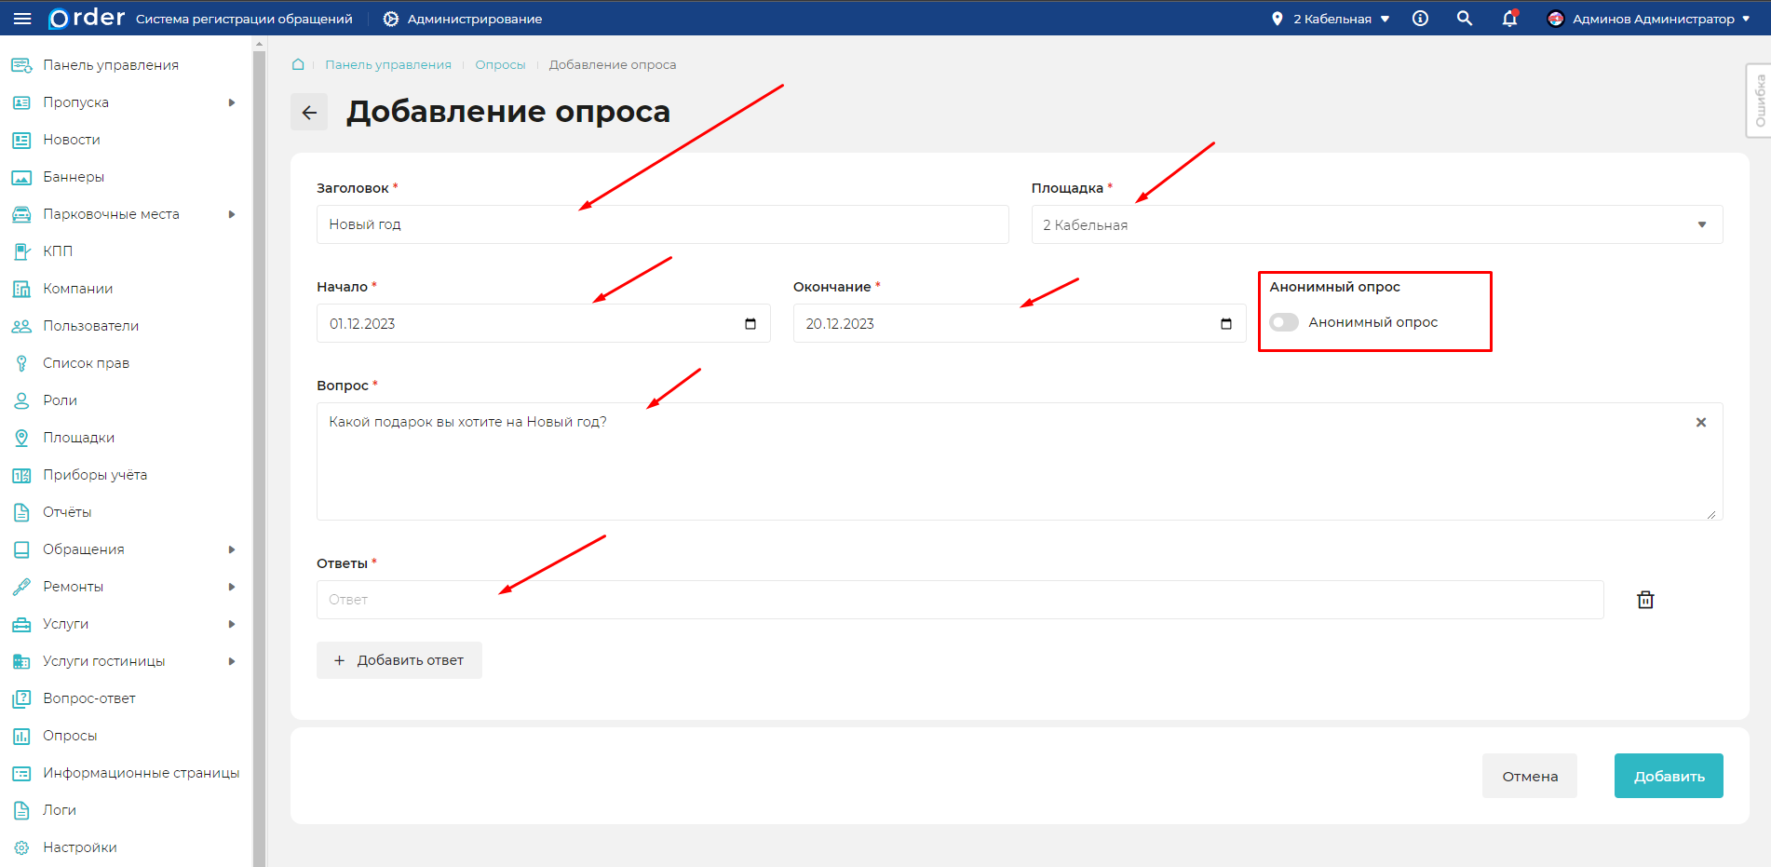Open the calendar picker in the Окончание field
1771x867 pixels.
(1226, 324)
